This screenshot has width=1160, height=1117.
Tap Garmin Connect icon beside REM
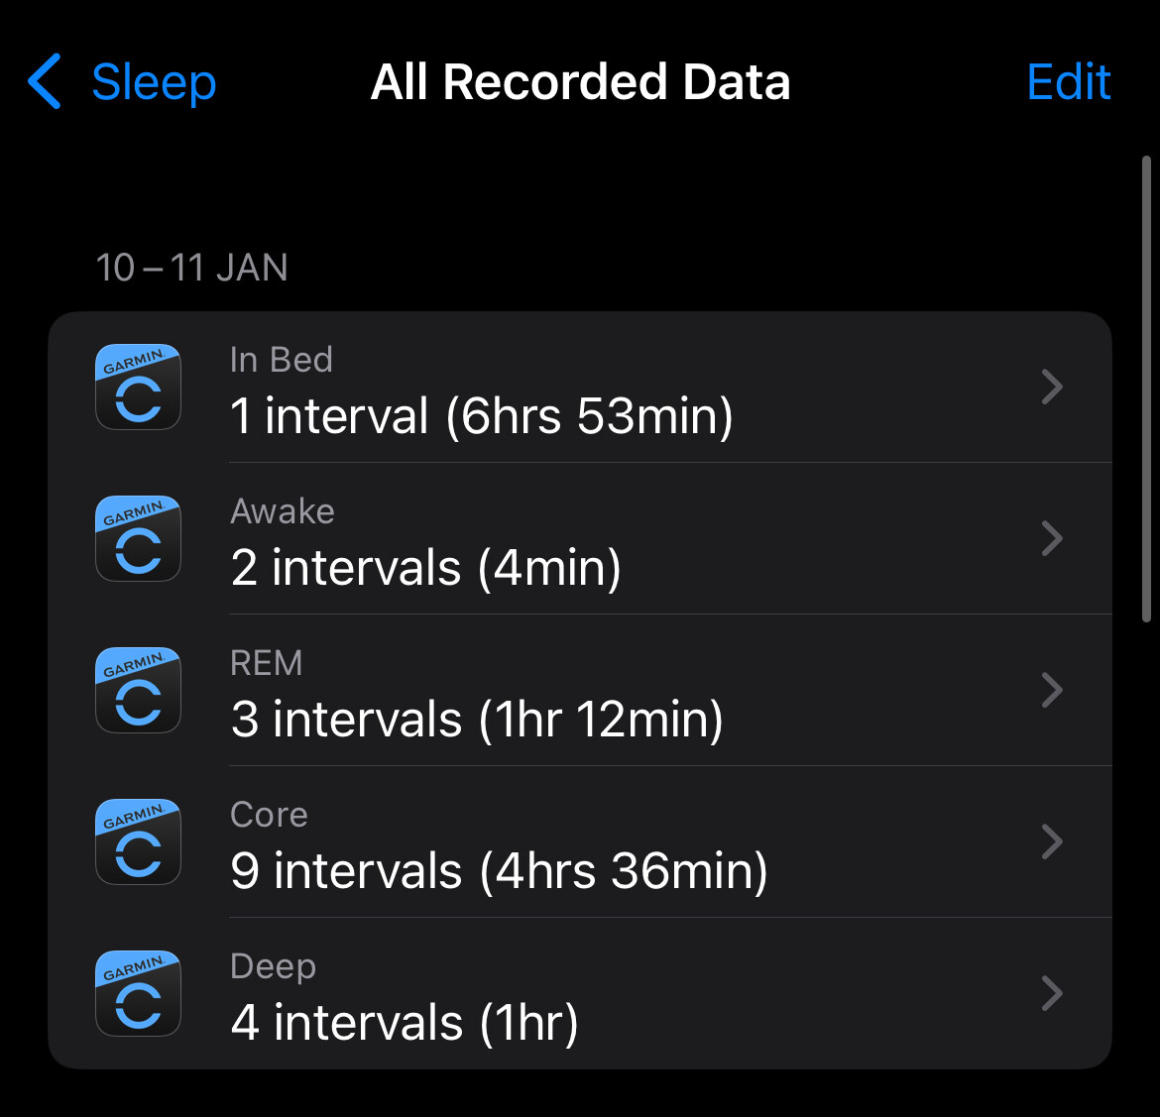click(138, 690)
